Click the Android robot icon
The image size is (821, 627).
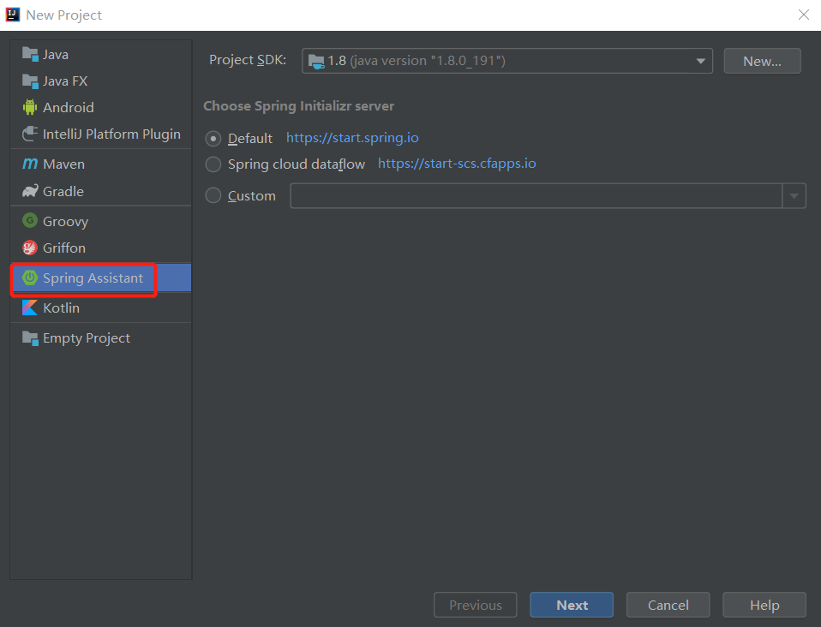pyautogui.click(x=30, y=108)
